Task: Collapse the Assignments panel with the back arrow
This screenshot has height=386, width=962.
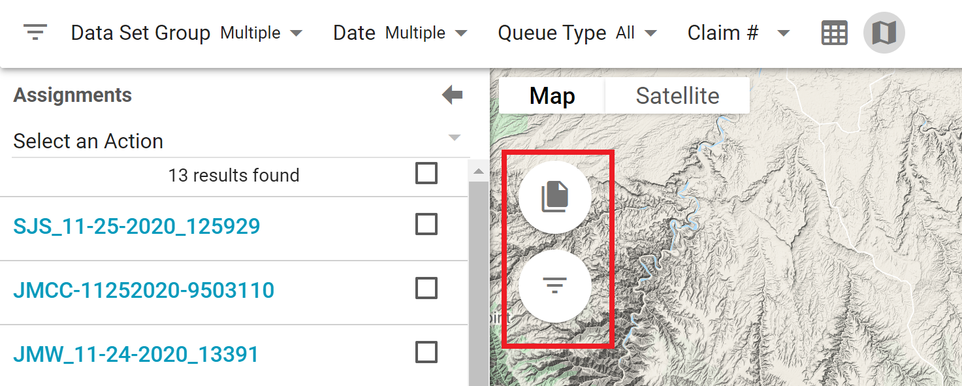Action: click(x=451, y=95)
